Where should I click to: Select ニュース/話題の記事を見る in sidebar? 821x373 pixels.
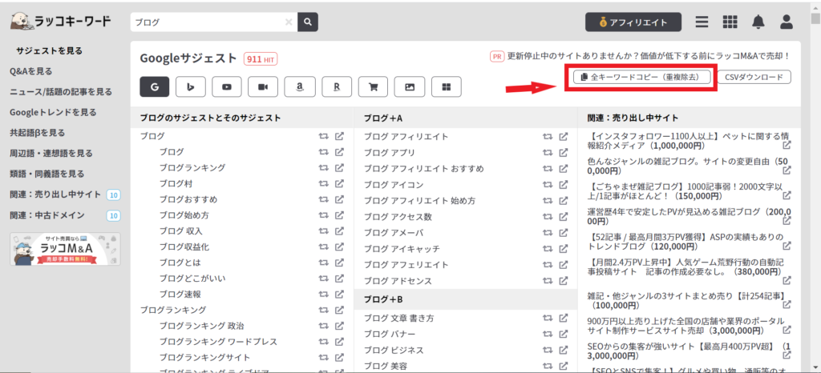(x=61, y=92)
